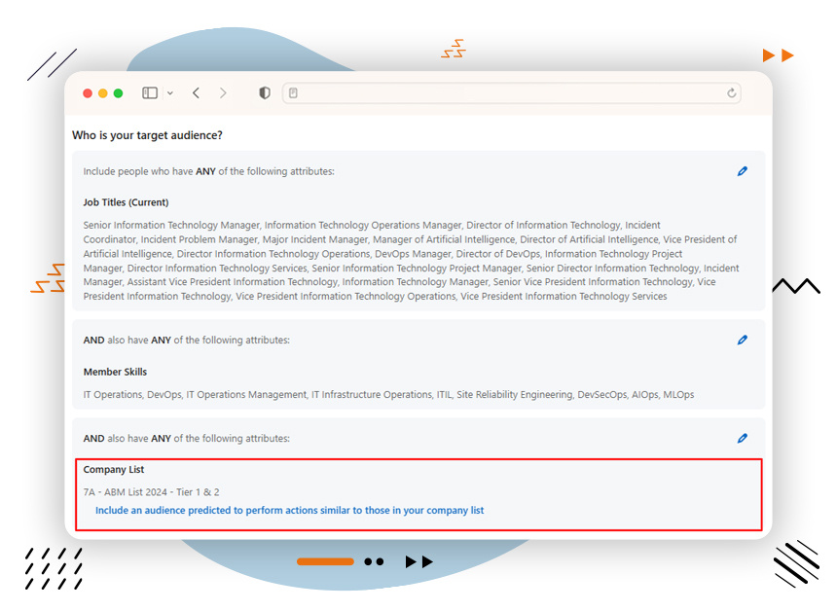Click inside the browser address bar
The height and width of the screenshot is (611, 837).
(506, 93)
